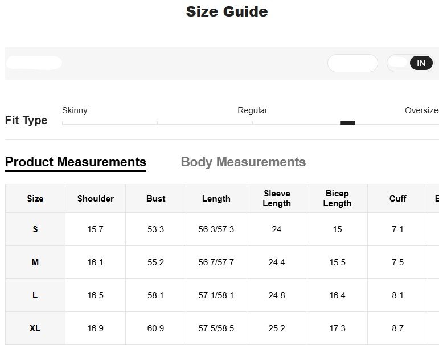Click the Cuff column header
This screenshot has height=345, width=439.
397,199
